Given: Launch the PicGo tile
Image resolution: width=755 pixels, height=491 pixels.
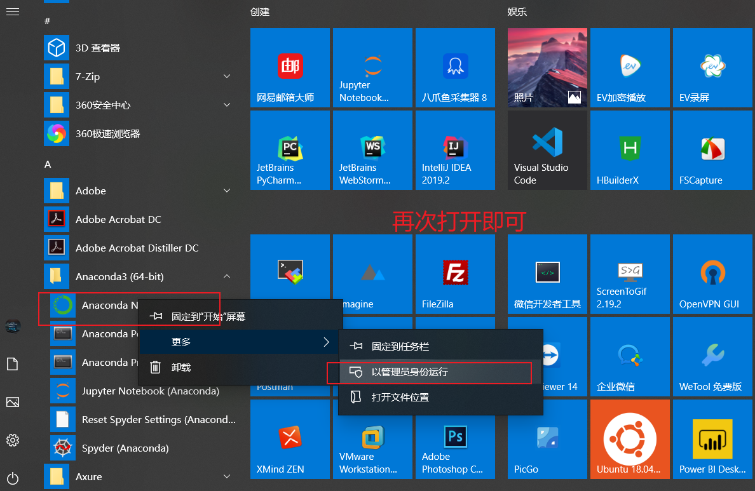Looking at the screenshot, I should (547, 439).
